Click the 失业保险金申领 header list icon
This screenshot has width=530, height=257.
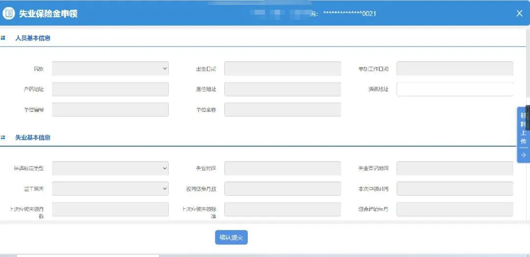(9, 13)
